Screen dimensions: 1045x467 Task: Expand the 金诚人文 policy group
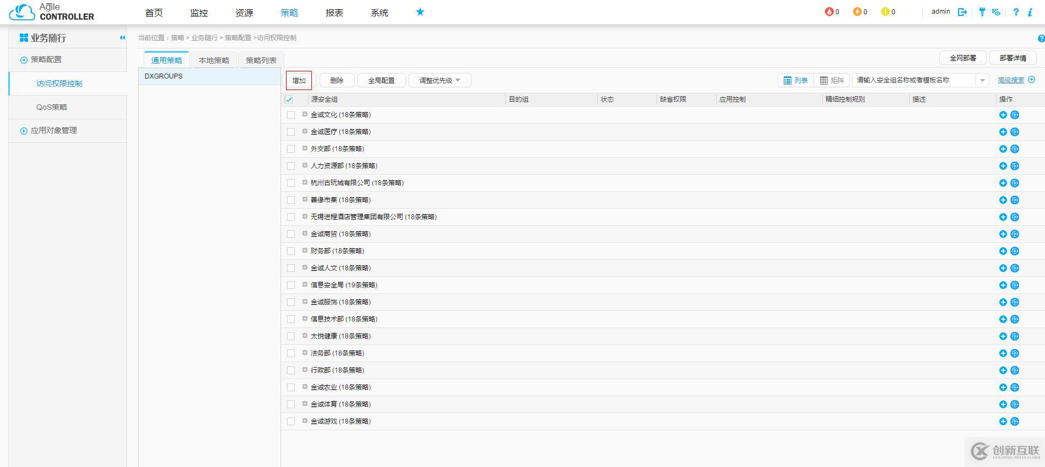pyautogui.click(x=305, y=268)
